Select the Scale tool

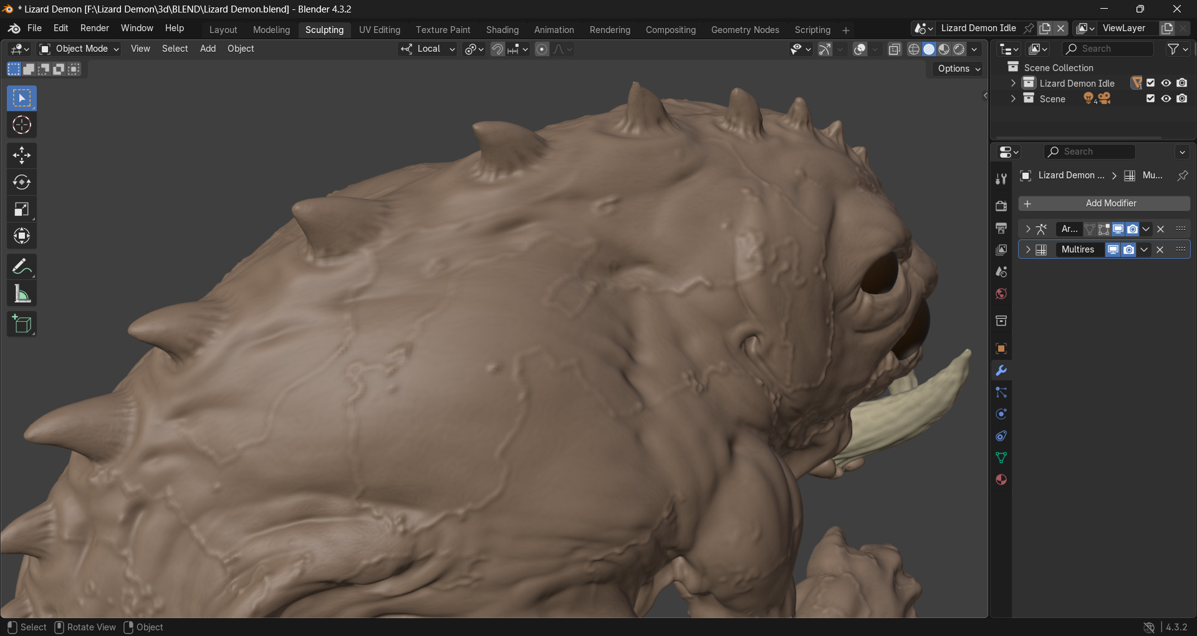22,209
